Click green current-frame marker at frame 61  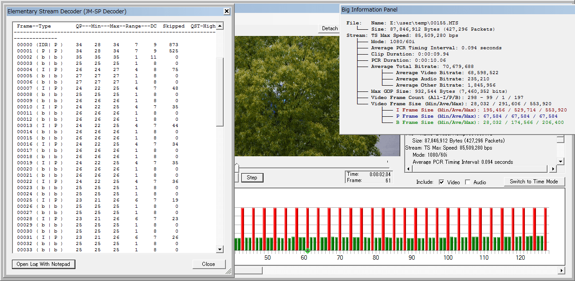(307, 251)
